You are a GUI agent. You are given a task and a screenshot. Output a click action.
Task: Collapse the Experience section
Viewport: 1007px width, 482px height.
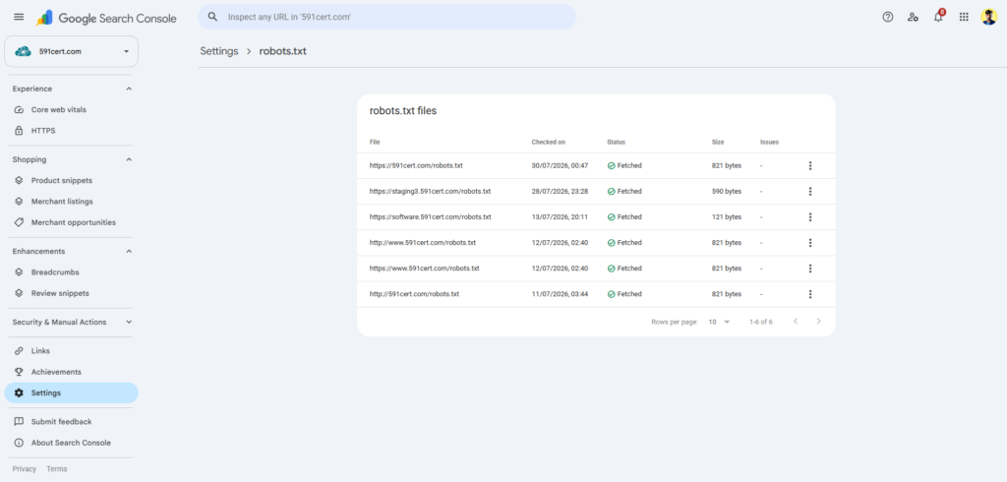(129, 89)
